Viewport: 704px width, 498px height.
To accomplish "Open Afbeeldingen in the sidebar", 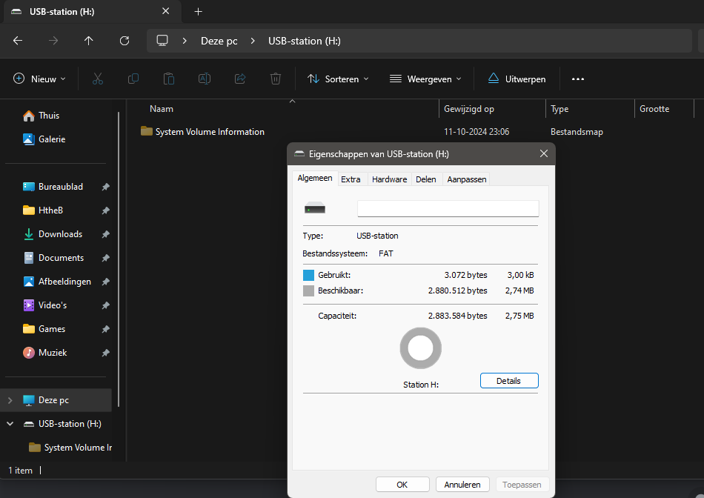I will point(56,282).
